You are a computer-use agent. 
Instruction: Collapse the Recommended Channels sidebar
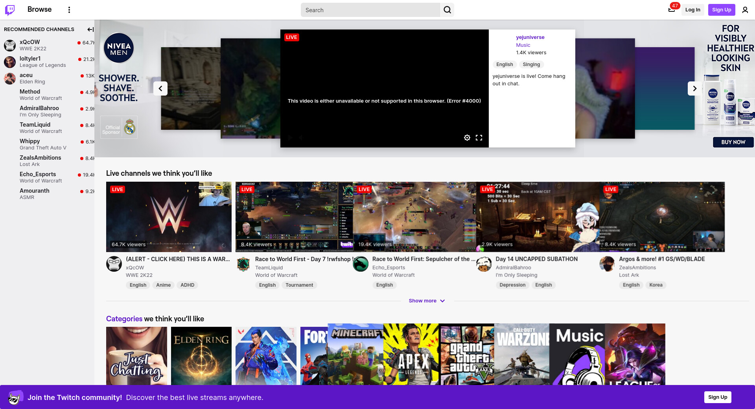pyautogui.click(x=90, y=29)
